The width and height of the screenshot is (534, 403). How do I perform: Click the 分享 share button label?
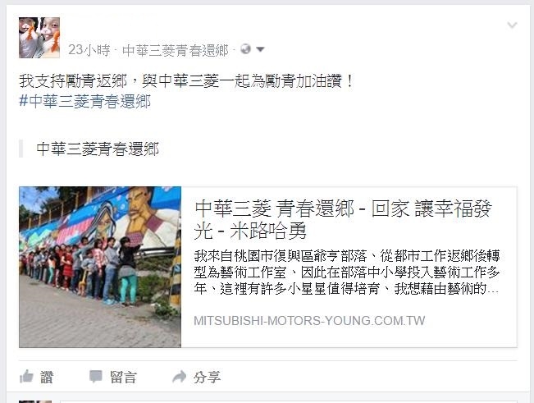(x=207, y=377)
